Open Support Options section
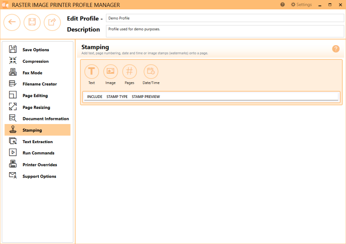Screen dimensions: 346x244 (x=37, y=176)
